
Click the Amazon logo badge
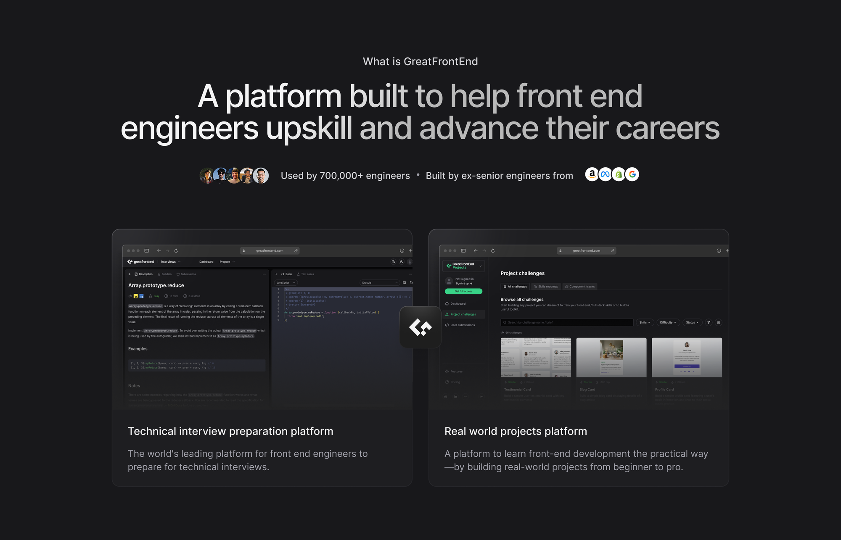coord(592,174)
